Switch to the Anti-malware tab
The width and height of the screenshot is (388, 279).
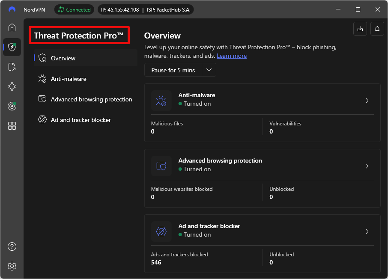click(69, 79)
